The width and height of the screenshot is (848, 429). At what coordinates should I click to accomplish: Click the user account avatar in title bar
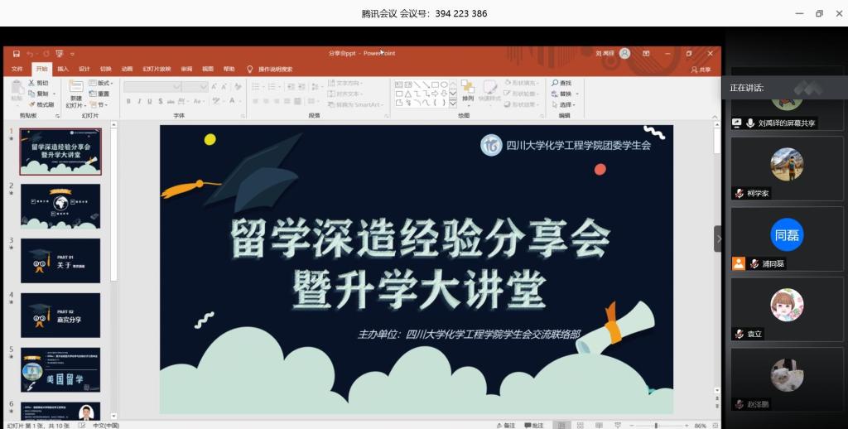pyautogui.click(x=624, y=54)
